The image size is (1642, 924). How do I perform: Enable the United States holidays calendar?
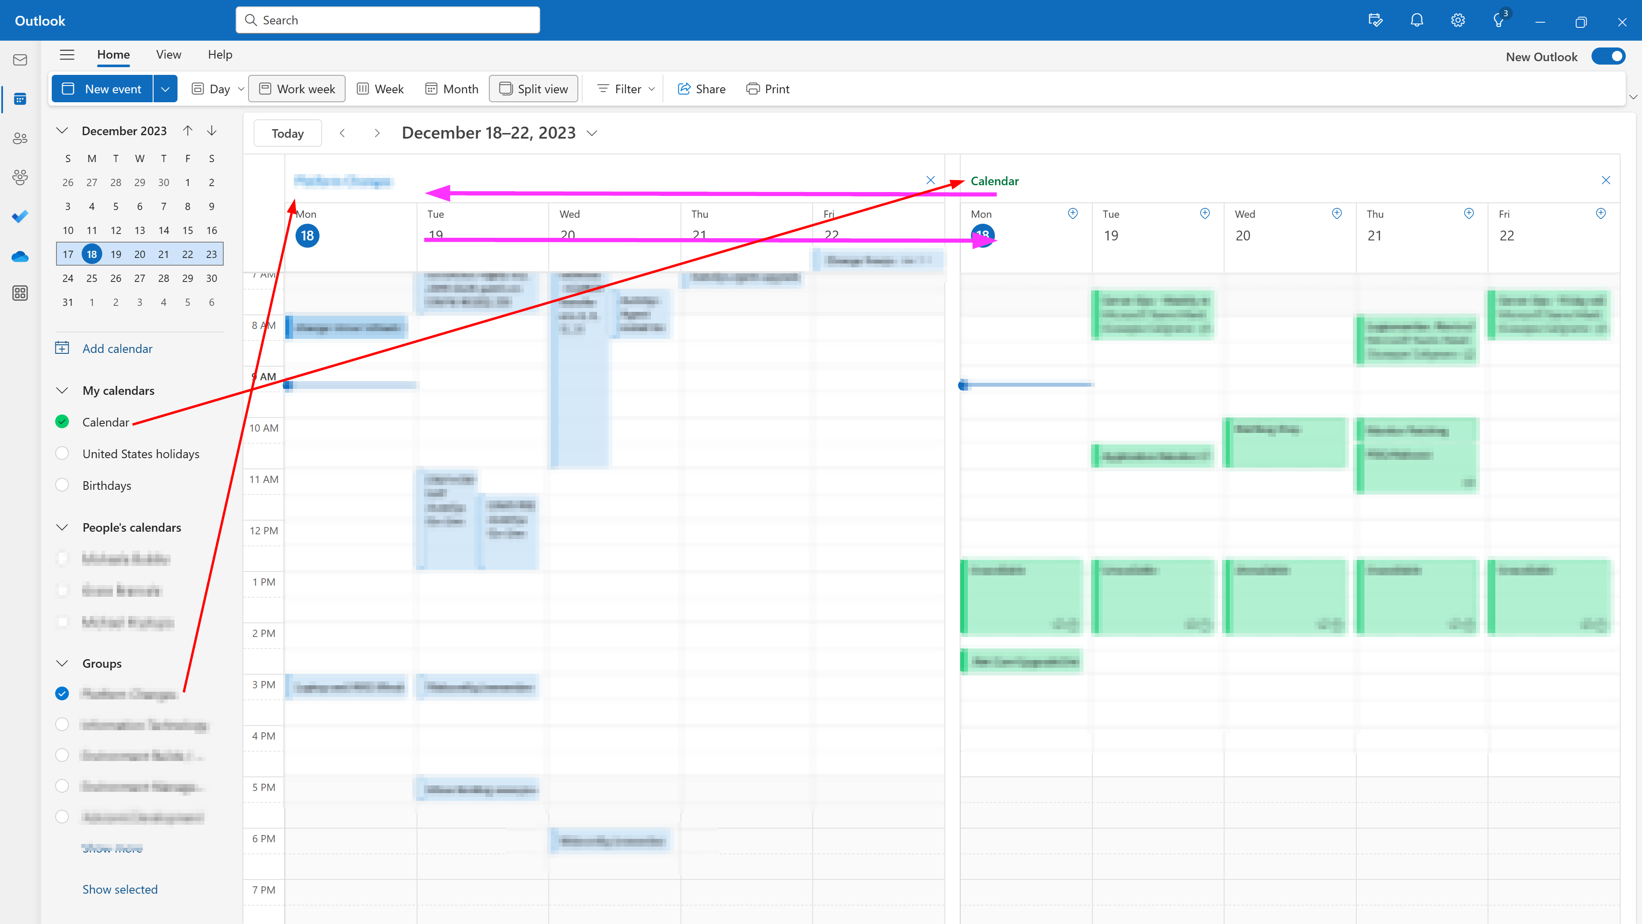pos(62,453)
